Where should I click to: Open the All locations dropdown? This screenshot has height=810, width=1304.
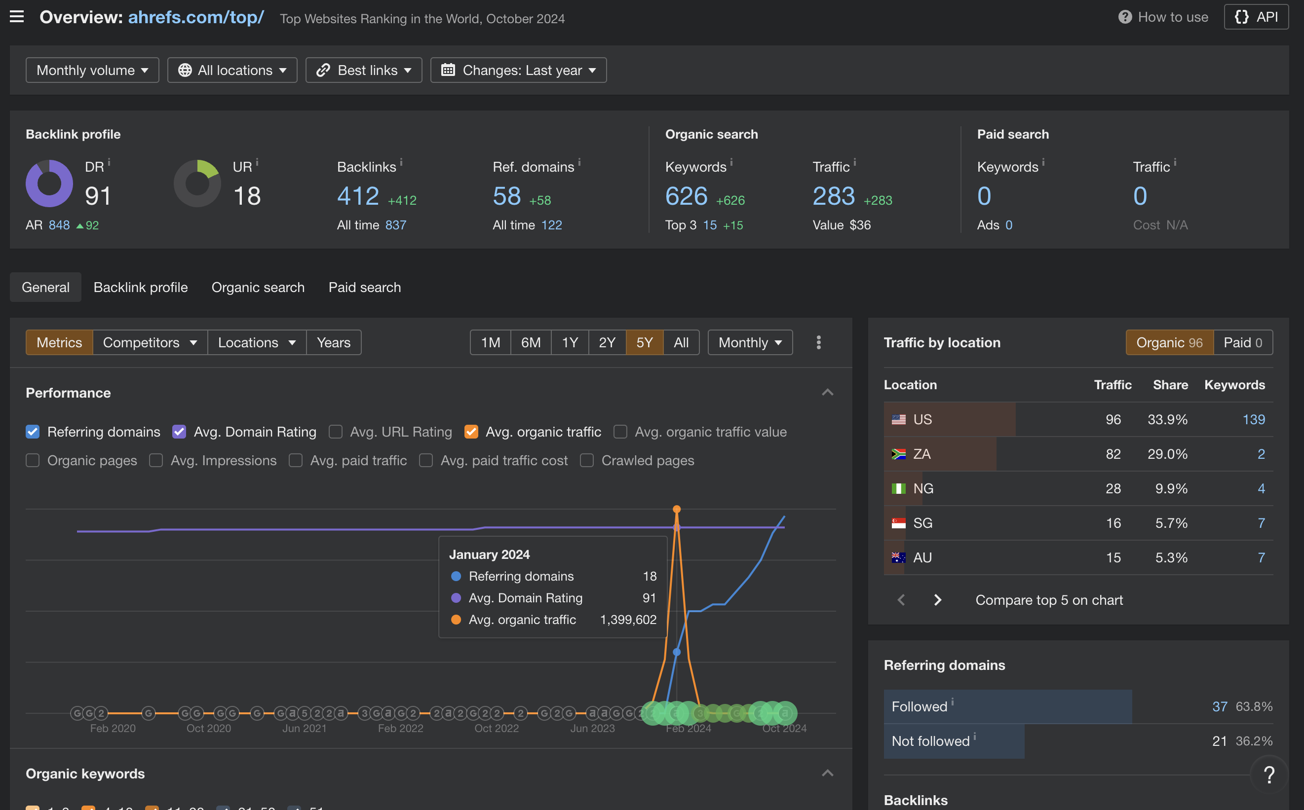232,70
